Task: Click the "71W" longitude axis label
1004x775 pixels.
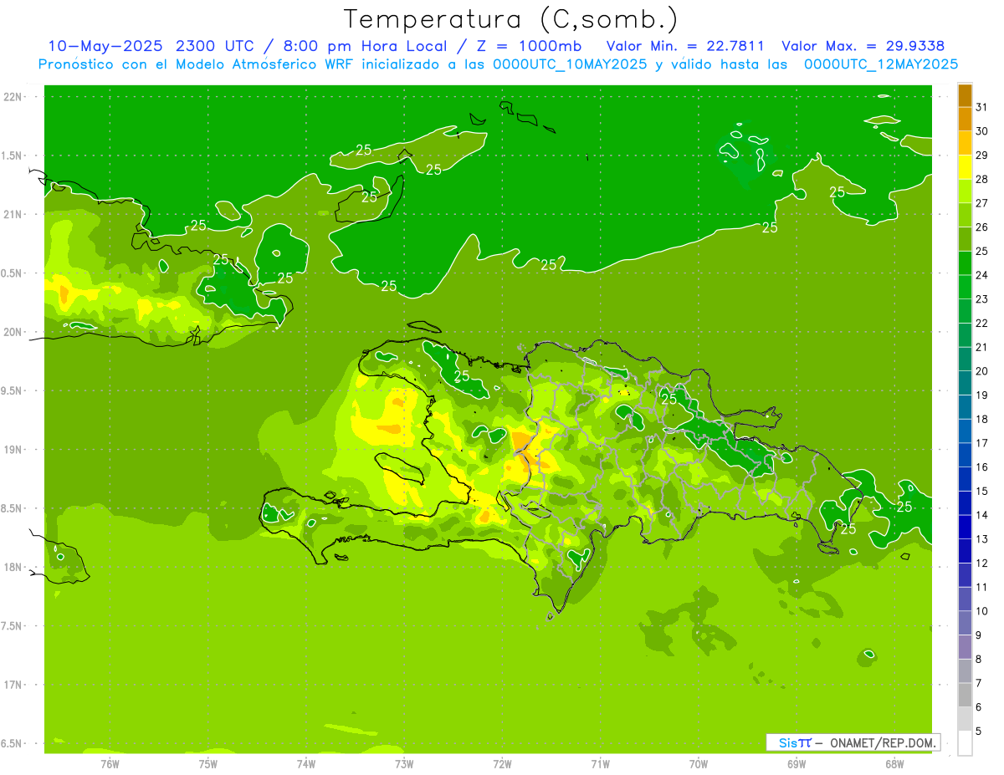Action: coord(600,763)
